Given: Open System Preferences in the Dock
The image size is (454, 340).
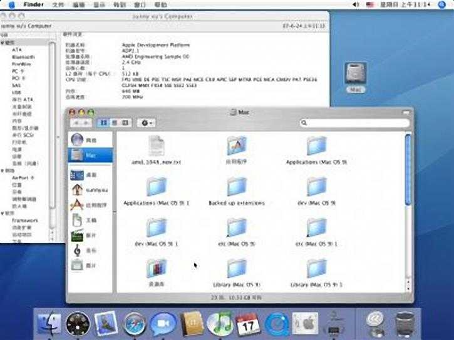Looking at the screenshot, I should [x=304, y=323].
